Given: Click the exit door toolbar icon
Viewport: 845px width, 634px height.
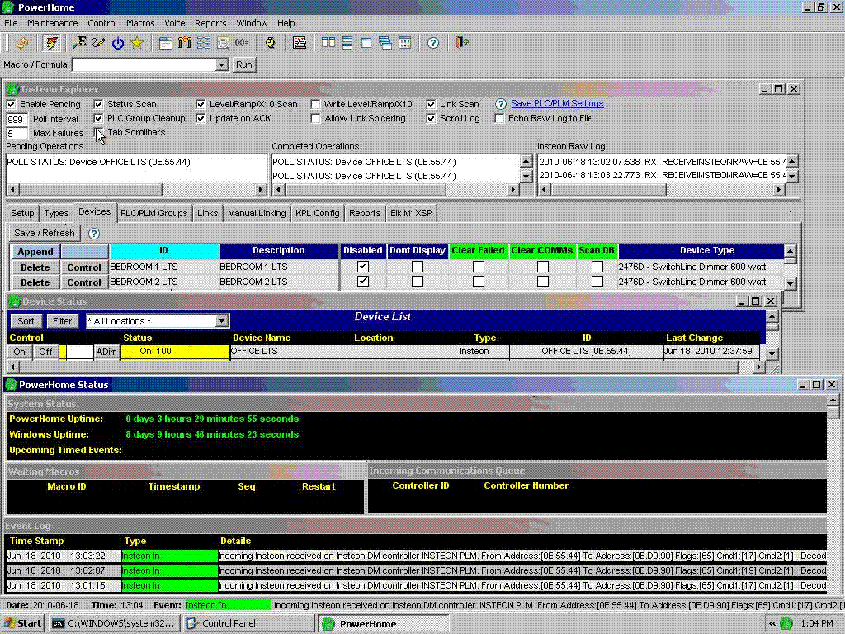Looking at the screenshot, I should [x=462, y=43].
